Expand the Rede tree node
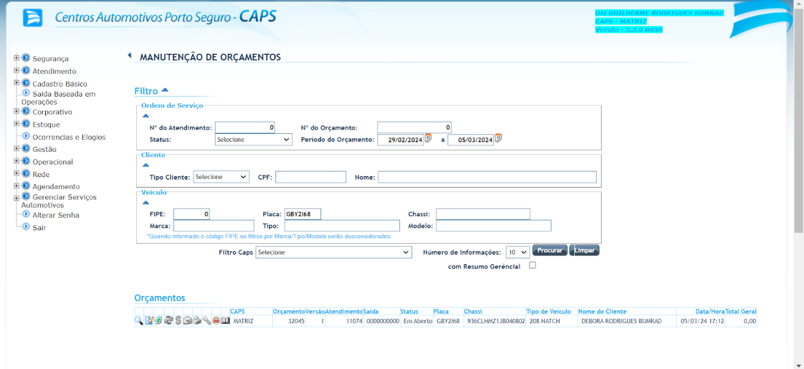This screenshot has width=804, height=369. tap(17, 174)
